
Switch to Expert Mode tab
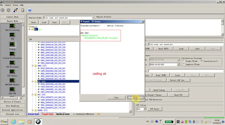12,21
